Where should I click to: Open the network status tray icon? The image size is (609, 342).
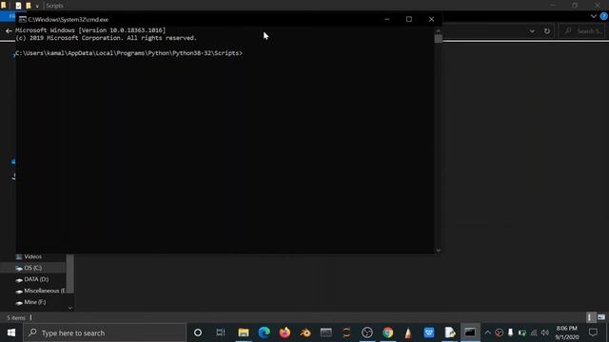point(534,332)
